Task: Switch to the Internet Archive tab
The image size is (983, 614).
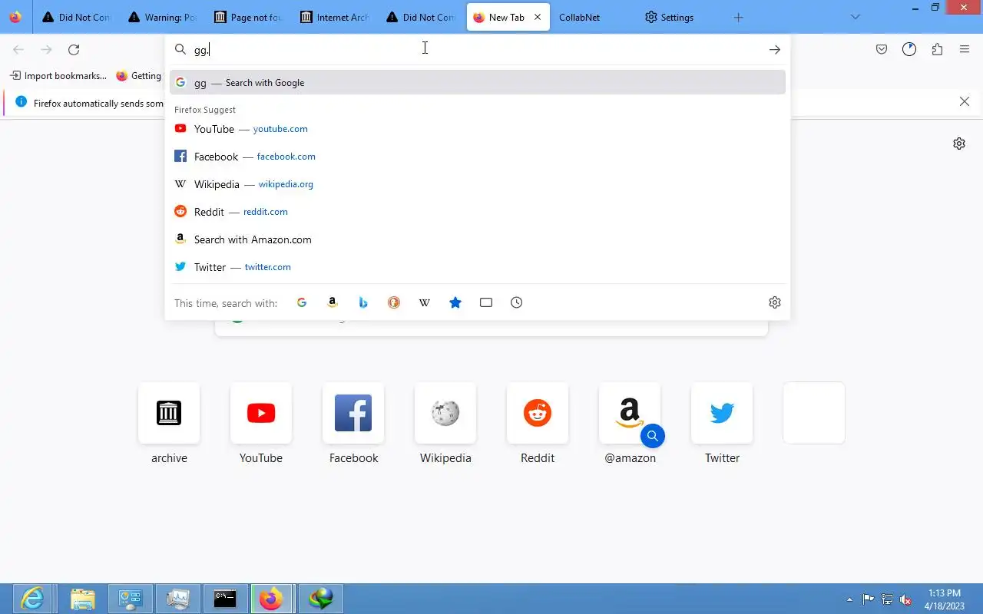Action: [336, 17]
